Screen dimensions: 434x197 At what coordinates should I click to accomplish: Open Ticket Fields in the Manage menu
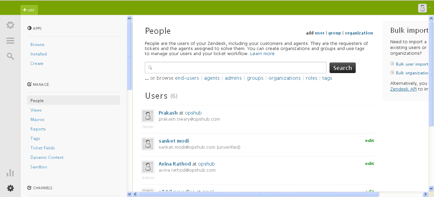(42, 148)
